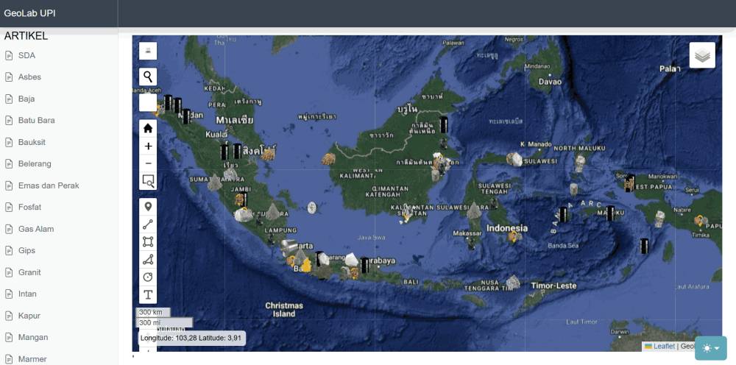This screenshot has width=736, height=365.
Task: Select the draw circle tool
Action: click(148, 277)
